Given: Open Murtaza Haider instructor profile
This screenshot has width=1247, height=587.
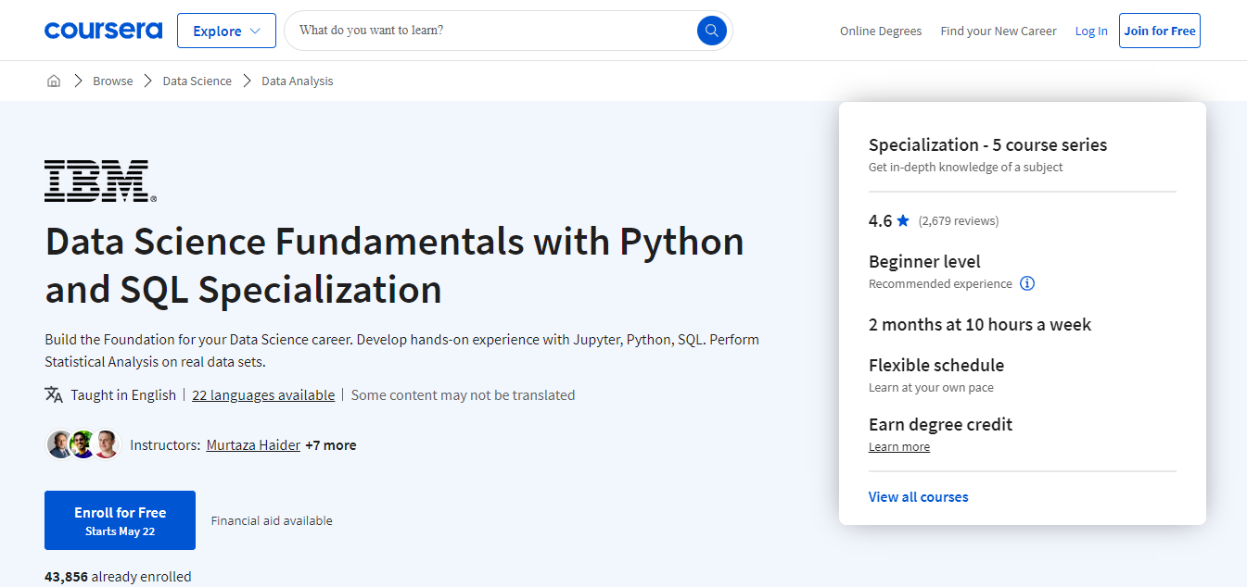Looking at the screenshot, I should (x=253, y=445).
